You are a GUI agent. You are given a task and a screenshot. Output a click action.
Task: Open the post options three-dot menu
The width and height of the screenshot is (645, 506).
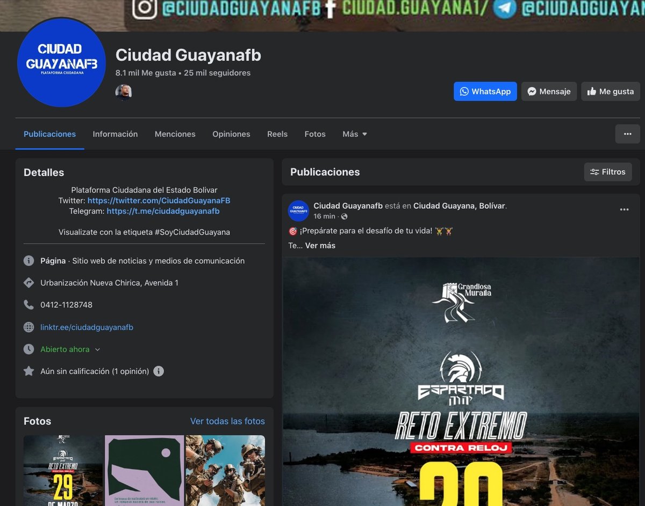(x=624, y=210)
